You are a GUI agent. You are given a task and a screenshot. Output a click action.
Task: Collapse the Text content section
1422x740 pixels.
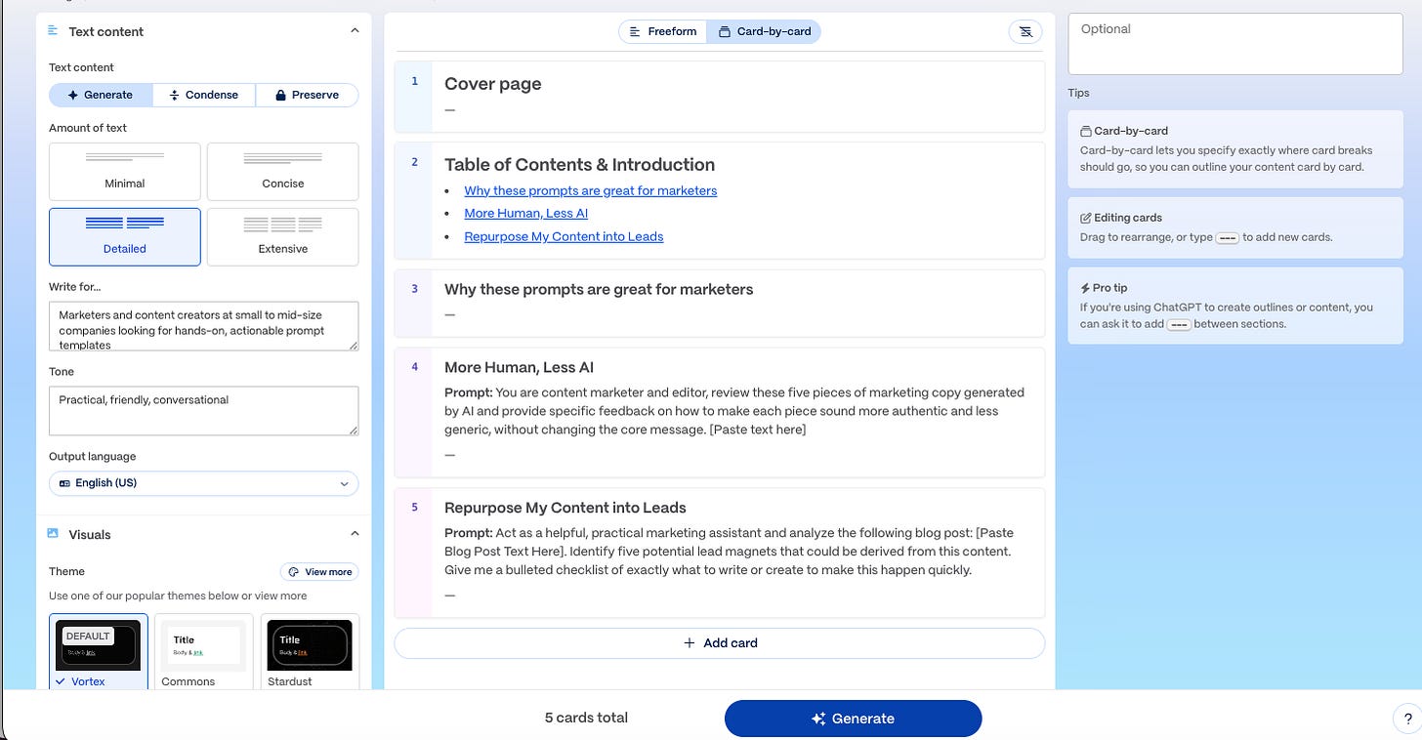point(355,31)
